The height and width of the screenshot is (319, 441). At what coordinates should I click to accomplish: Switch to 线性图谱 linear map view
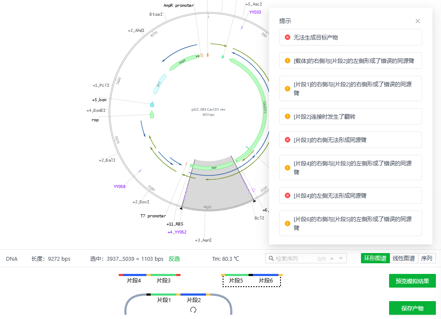[x=404, y=259]
